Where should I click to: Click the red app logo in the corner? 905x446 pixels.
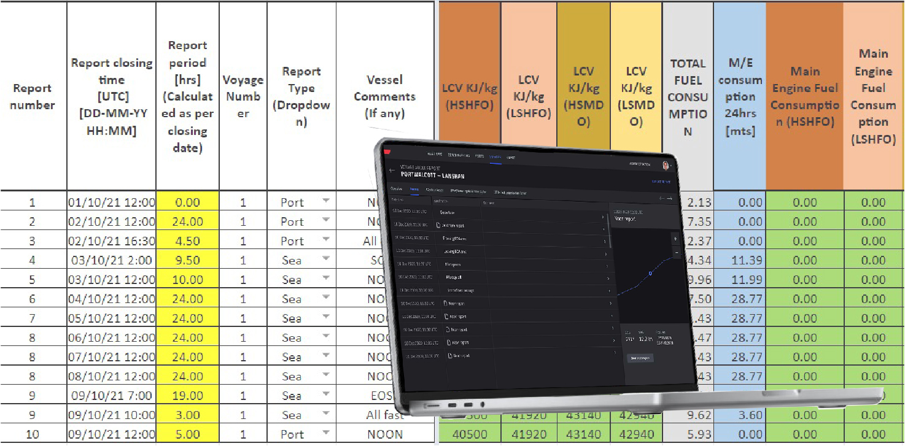[x=388, y=150]
